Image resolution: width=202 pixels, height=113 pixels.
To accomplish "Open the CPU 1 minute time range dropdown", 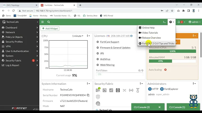I will tap(78, 36).
